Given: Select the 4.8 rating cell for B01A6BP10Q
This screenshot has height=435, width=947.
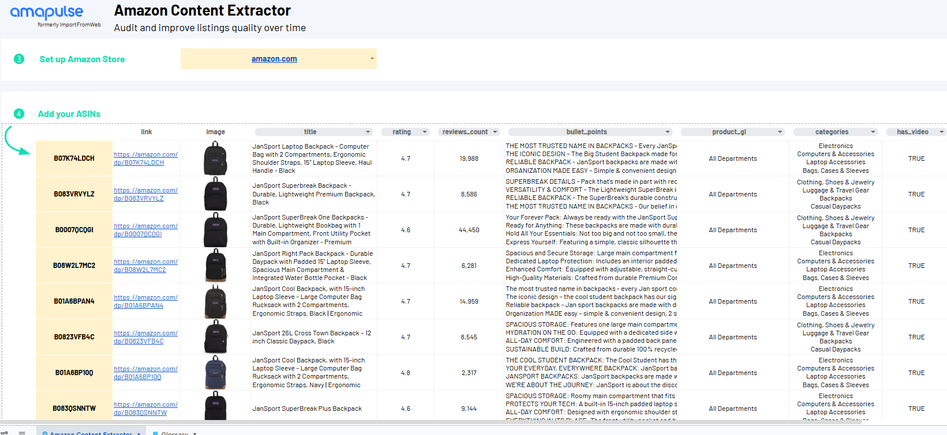Looking at the screenshot, I should 406,373.
